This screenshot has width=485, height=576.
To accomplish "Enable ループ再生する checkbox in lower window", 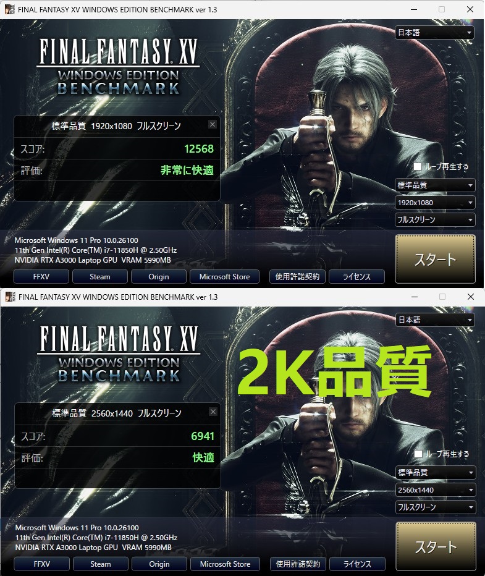I will click(x=418, y=454).
